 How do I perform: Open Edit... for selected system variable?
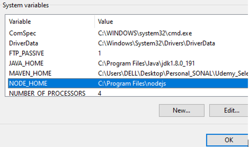point(229,110)
